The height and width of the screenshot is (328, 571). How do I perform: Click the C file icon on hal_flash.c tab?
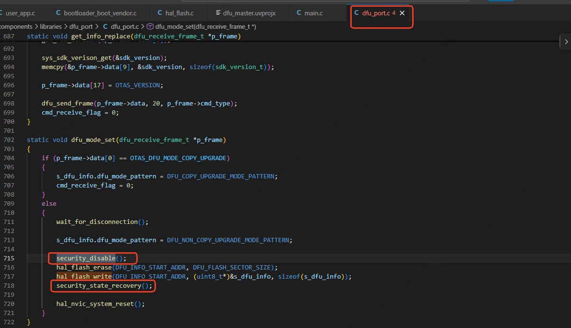pyautogui.click(x=160, y=13)
